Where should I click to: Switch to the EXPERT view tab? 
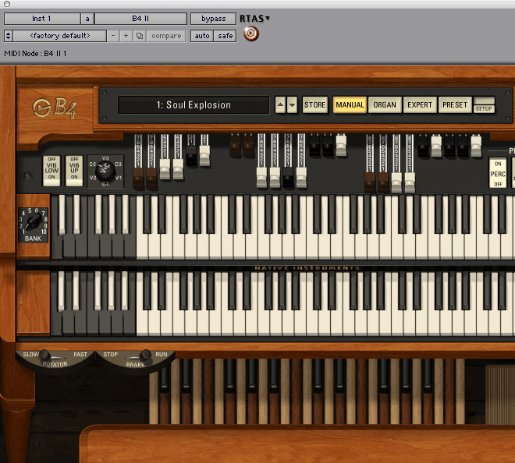click(420, 104)
